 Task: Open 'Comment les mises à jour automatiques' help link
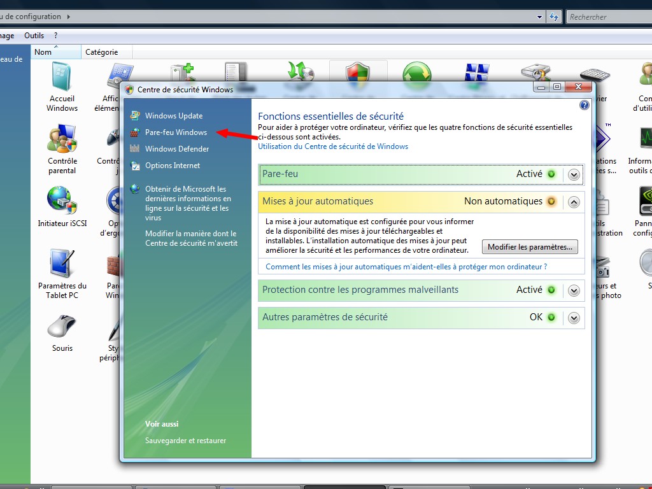coord(406,267)
